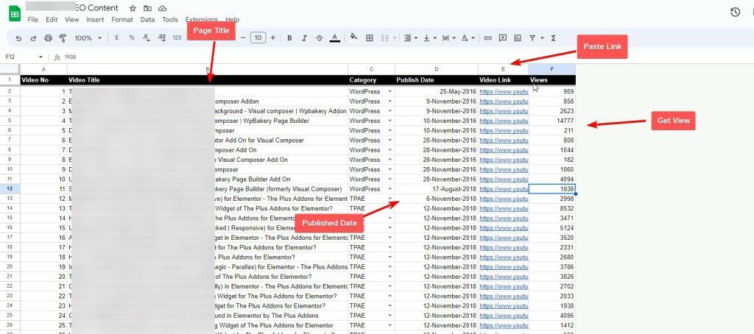Open the Format menu
This screenshot has width=754, height=334.
pyautogui.click(x=122, y=19)
